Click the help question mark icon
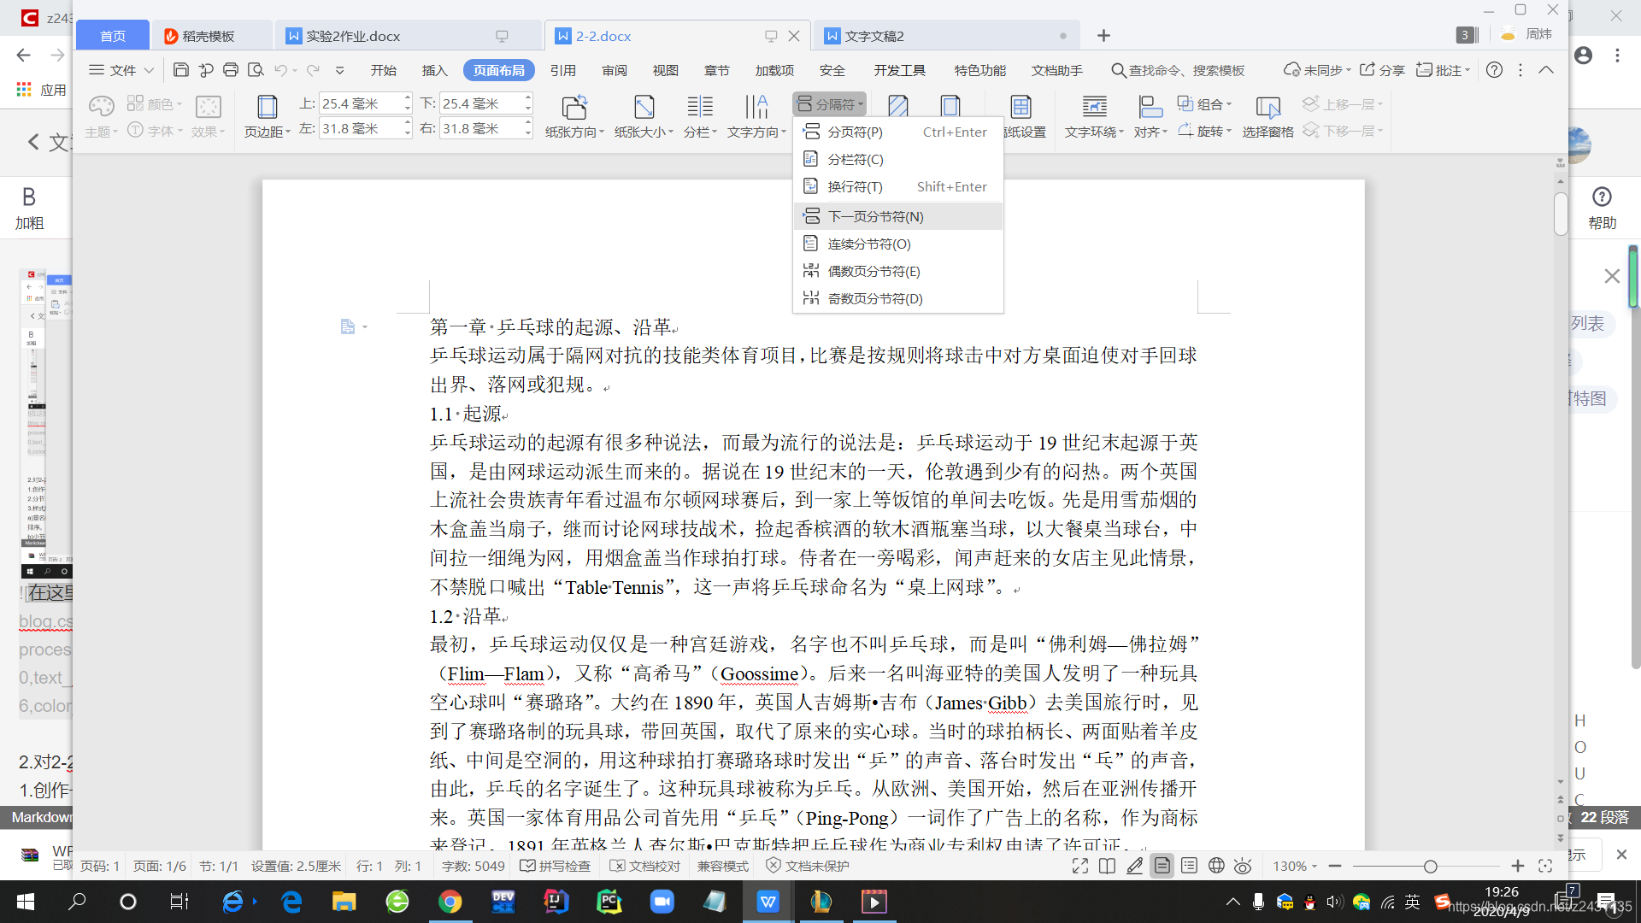Image resolution: width=1641 pixels, height=923 pixels. pos(1494,70)
